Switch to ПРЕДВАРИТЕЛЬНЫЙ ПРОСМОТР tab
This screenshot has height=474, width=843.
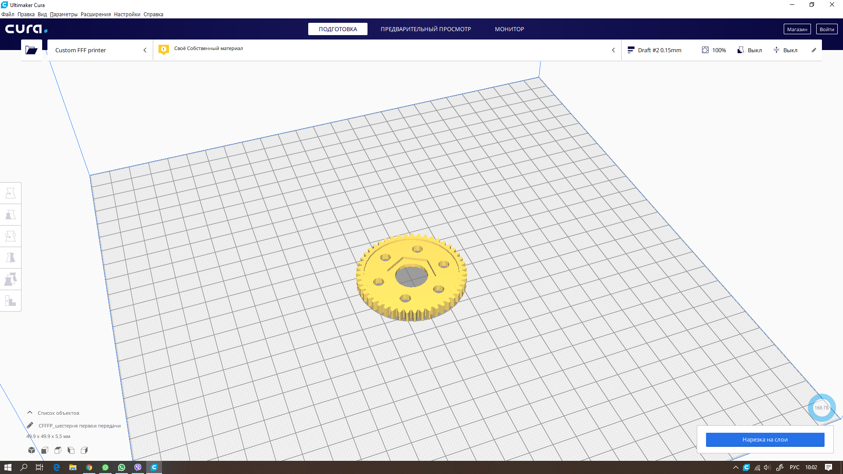pyautogui.click(x=425, y=29)
